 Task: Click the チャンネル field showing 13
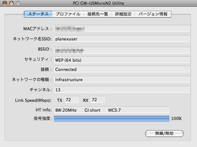[122, 89]
